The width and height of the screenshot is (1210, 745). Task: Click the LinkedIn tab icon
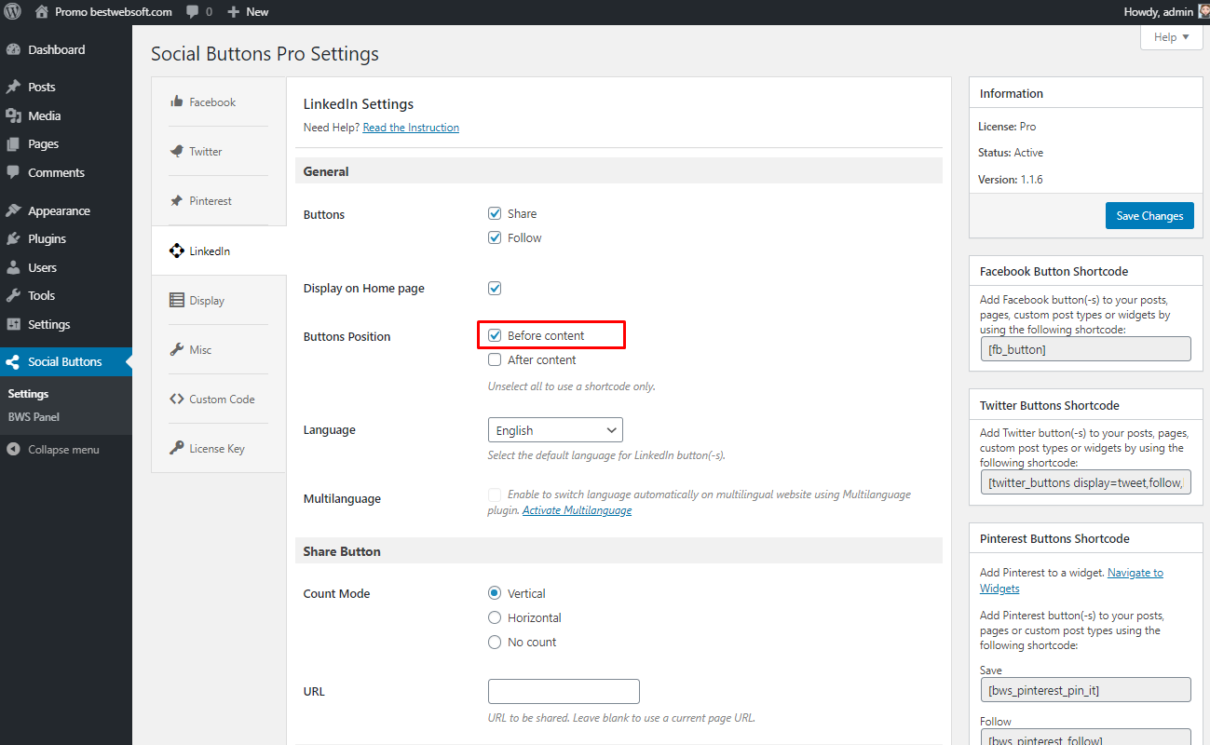click(176, 251)
